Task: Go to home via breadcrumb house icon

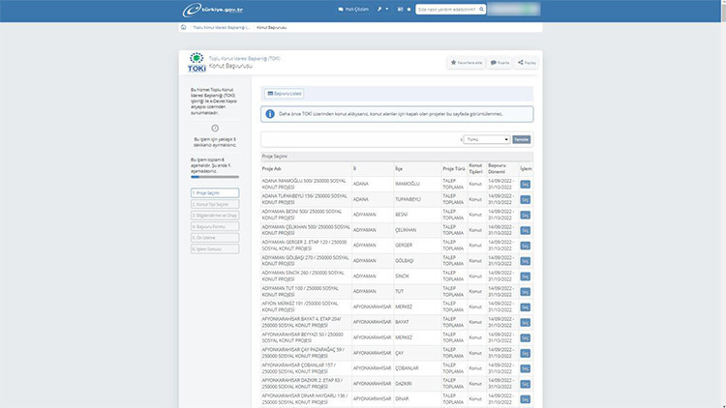Action: pos(184,27)
